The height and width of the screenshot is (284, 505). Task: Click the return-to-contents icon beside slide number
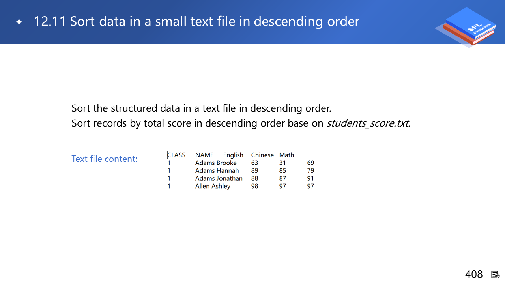pos(496,275)
